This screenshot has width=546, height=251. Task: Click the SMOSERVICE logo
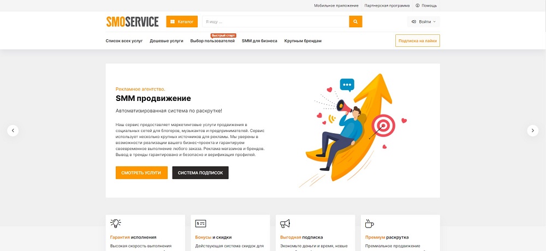point(132,22)
